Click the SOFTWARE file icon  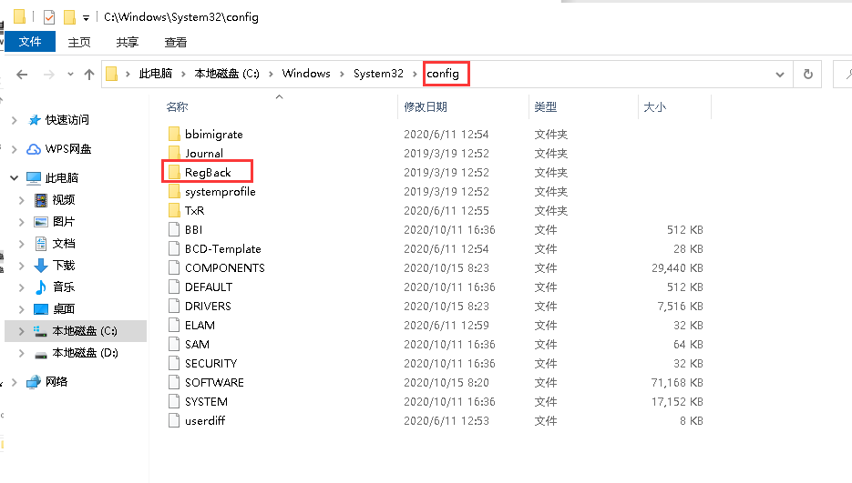tap(174, 382)
